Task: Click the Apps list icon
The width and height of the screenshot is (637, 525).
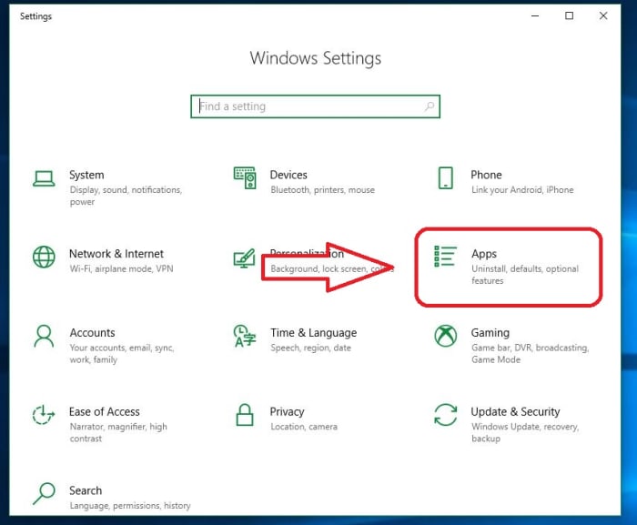Action: coord(446,257)
